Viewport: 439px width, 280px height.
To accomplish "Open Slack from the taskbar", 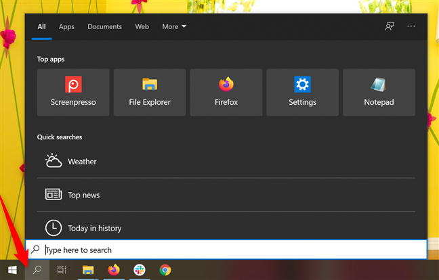I will [x=140, y=270].
